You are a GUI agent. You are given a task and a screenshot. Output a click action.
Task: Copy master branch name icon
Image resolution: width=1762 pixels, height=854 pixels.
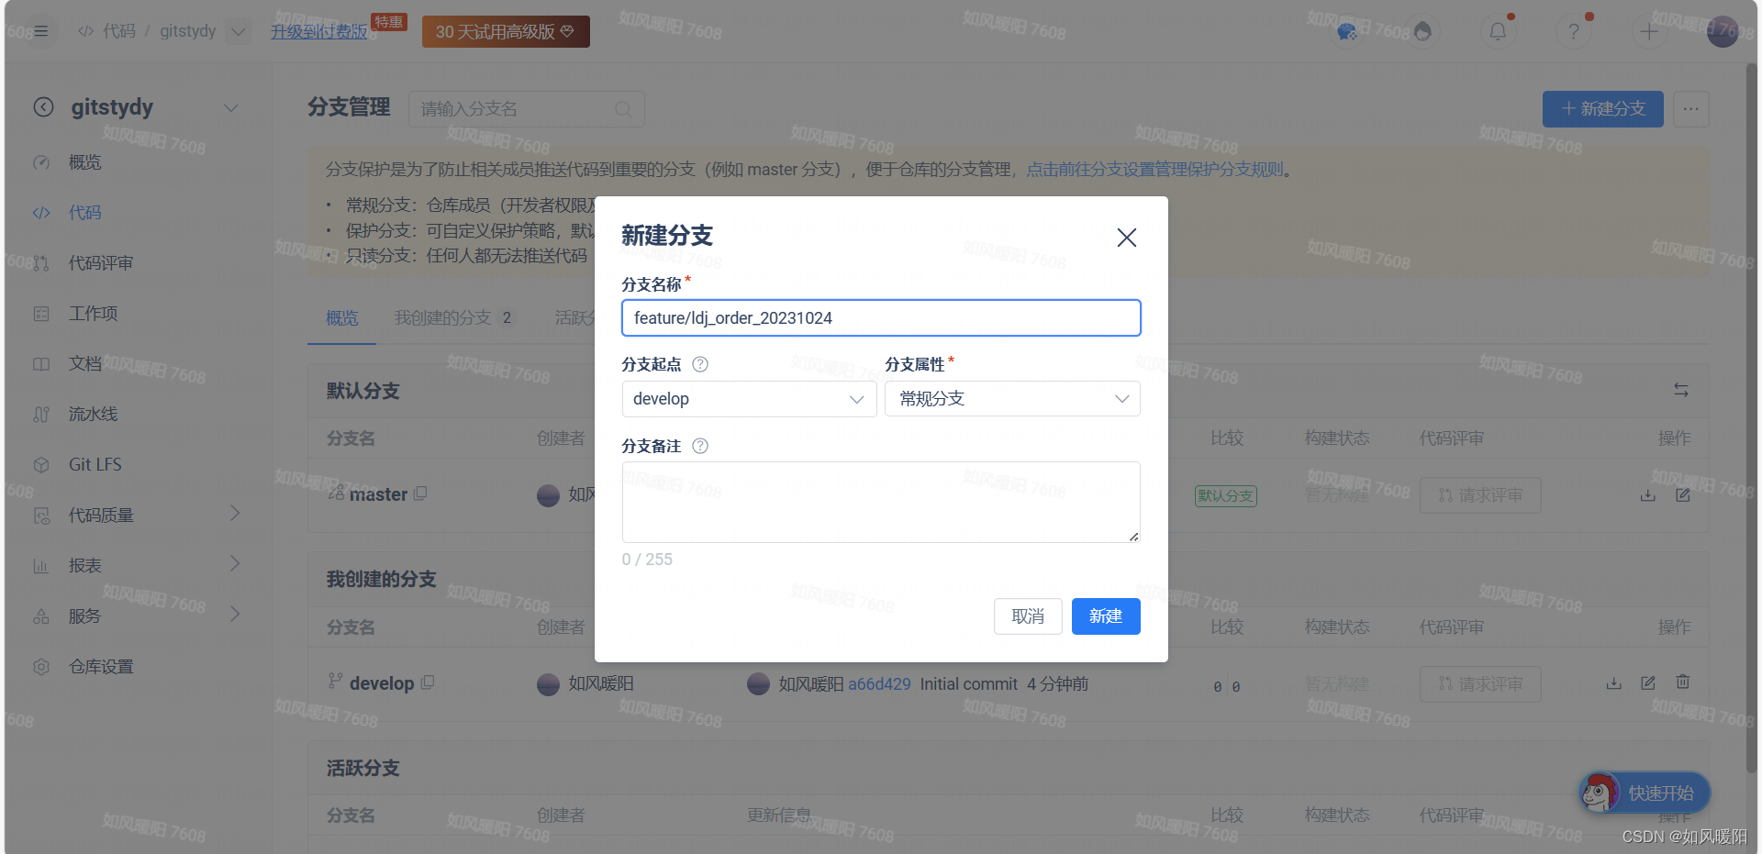click(420, 494)
